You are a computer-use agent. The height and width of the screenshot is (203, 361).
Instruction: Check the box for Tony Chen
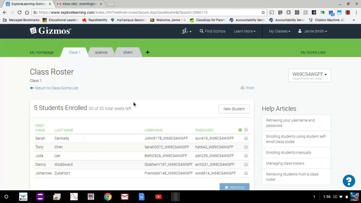(x=246, y=147)
